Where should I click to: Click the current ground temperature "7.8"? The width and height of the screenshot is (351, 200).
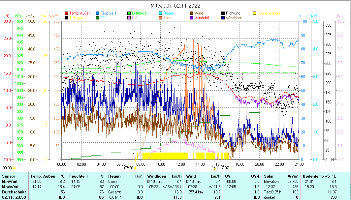333,197
